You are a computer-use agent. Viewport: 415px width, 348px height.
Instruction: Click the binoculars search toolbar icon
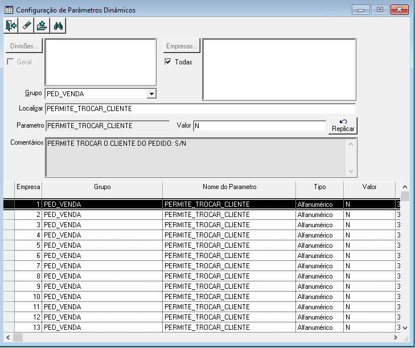point(58,26)
